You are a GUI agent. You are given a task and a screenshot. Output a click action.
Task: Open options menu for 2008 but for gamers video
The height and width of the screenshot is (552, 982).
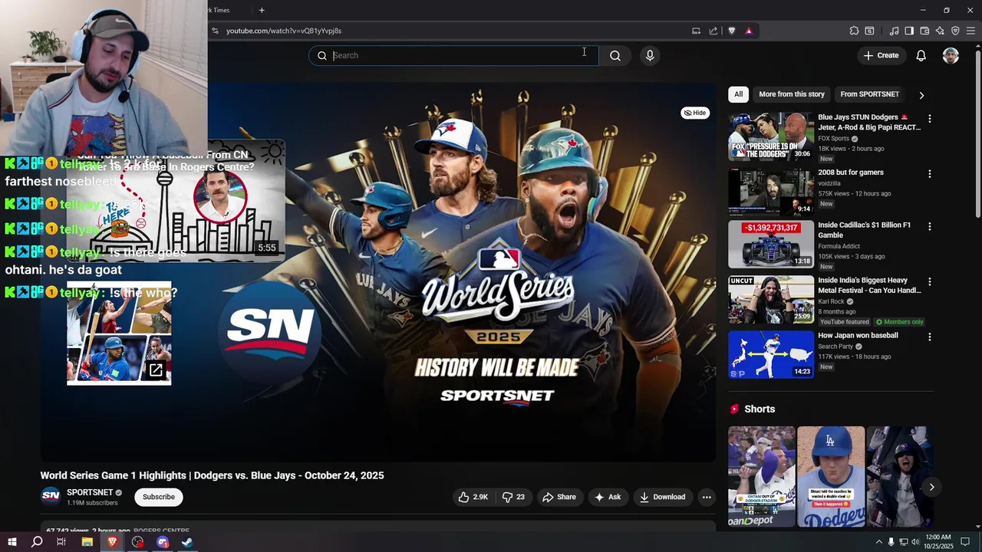(929, 174)
